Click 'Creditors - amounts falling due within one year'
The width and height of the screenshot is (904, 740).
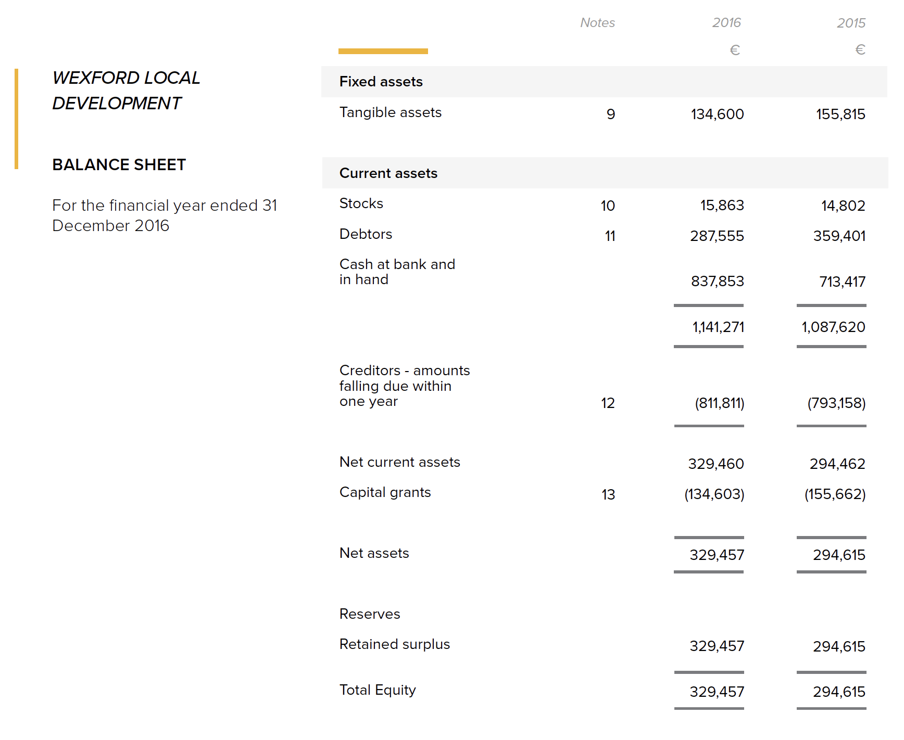[x=404, y=386]
